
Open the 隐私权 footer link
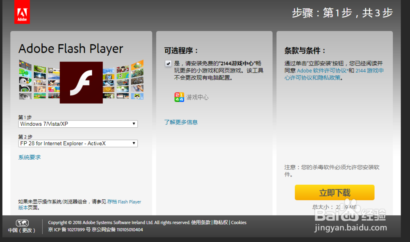point(221,222)
